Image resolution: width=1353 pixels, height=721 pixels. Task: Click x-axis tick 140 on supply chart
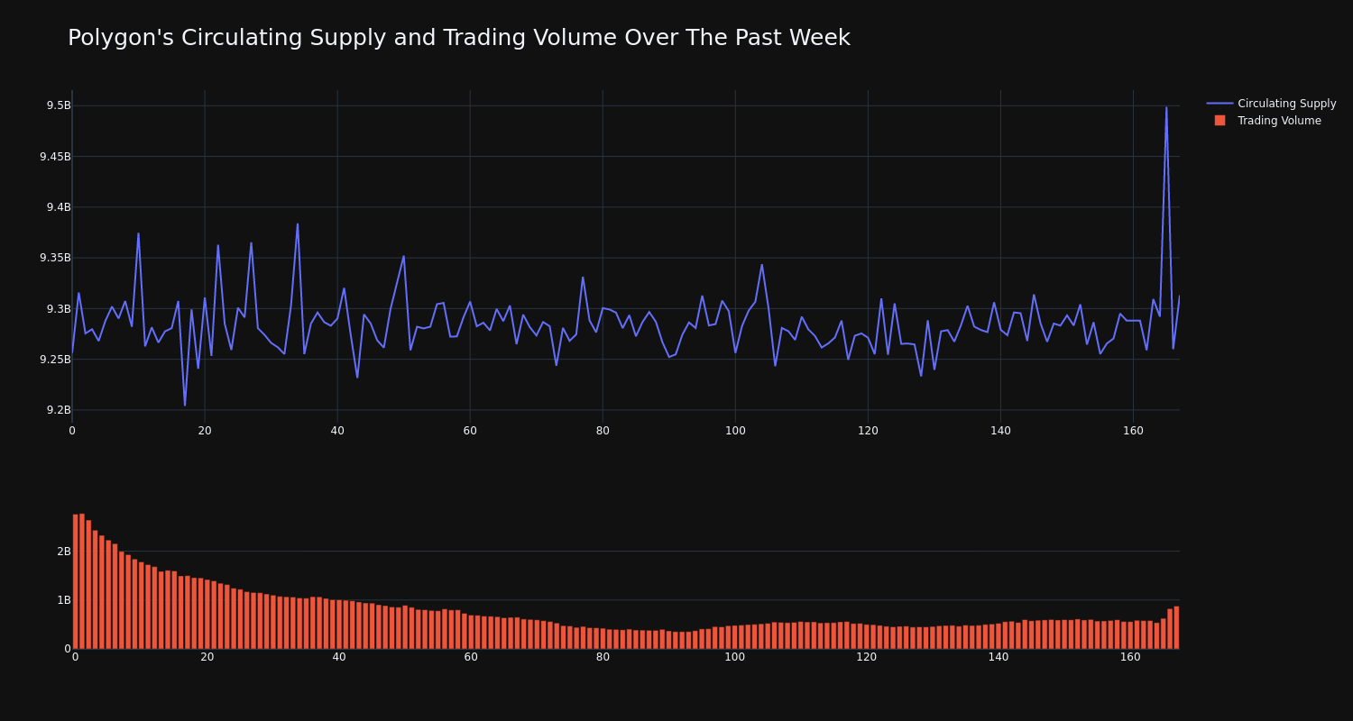[x=1000, y=431]
